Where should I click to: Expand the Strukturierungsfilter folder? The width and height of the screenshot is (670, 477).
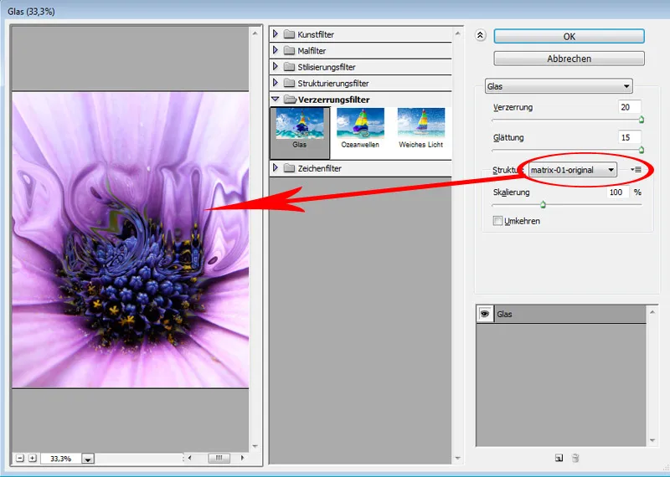[276, 82]
